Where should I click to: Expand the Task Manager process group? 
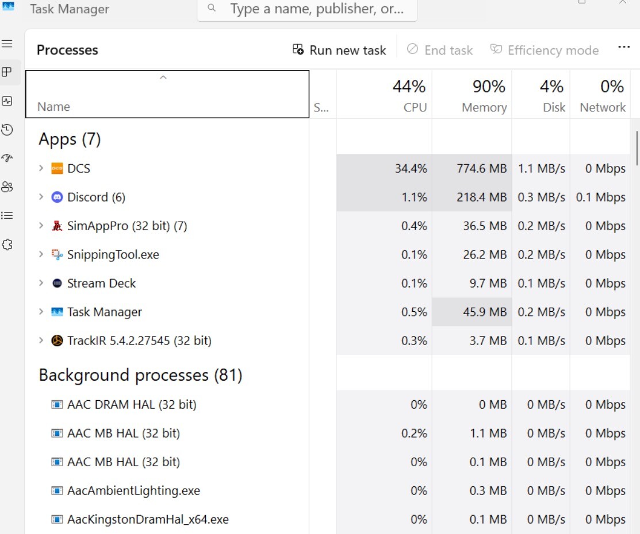tap(41, 312)
